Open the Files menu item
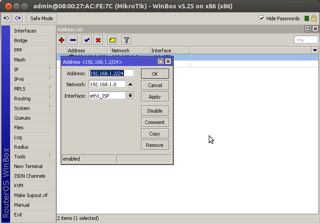320x223 pixels. point(33,128)
